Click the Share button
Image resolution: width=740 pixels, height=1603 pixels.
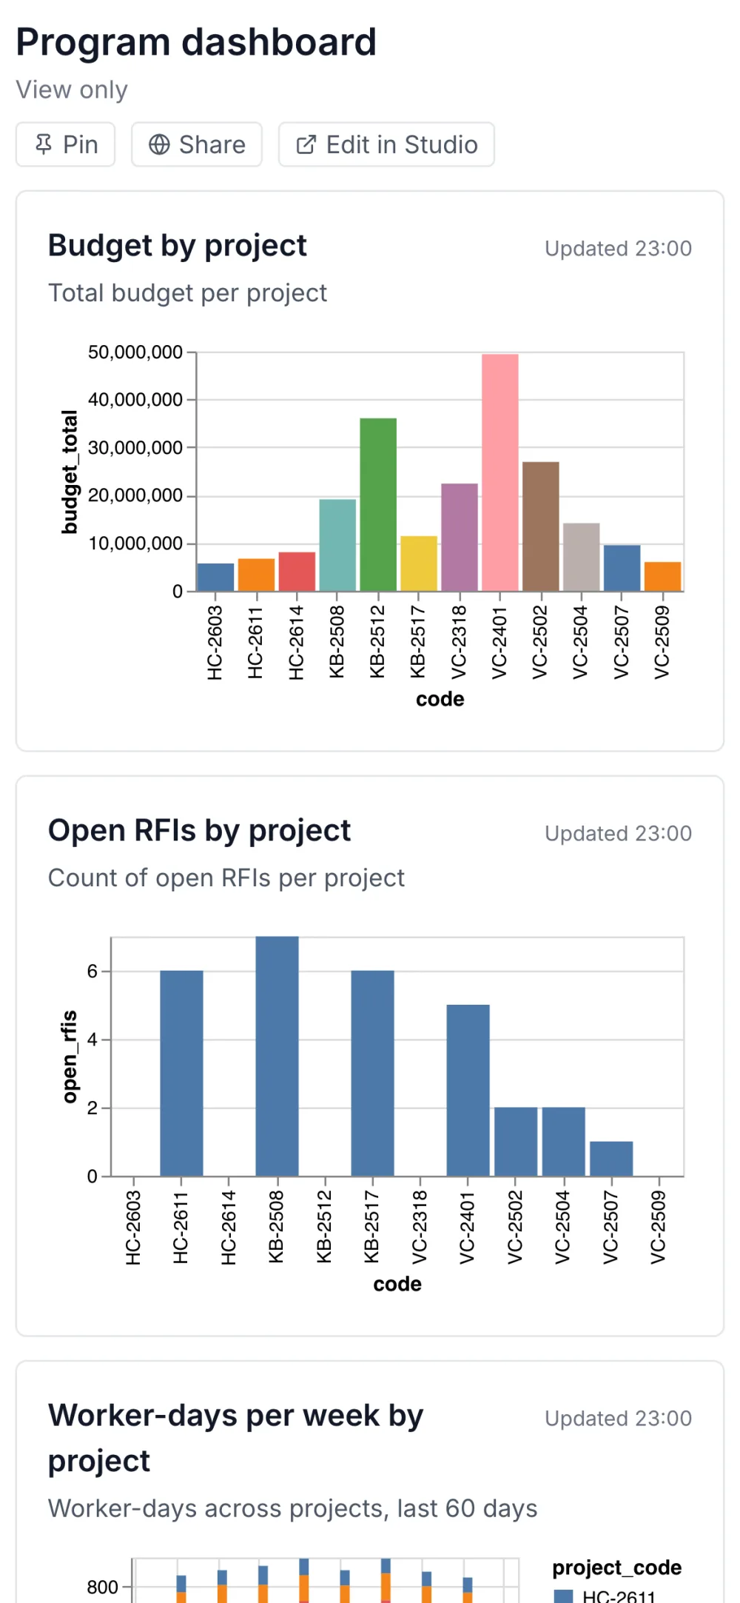[197, 144]
